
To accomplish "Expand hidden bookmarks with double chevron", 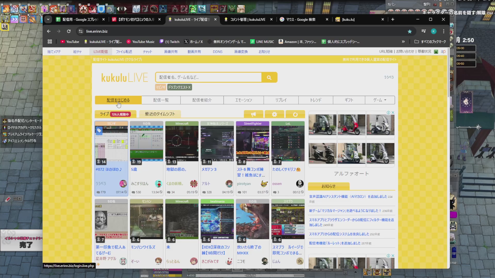I will (403, 42).
